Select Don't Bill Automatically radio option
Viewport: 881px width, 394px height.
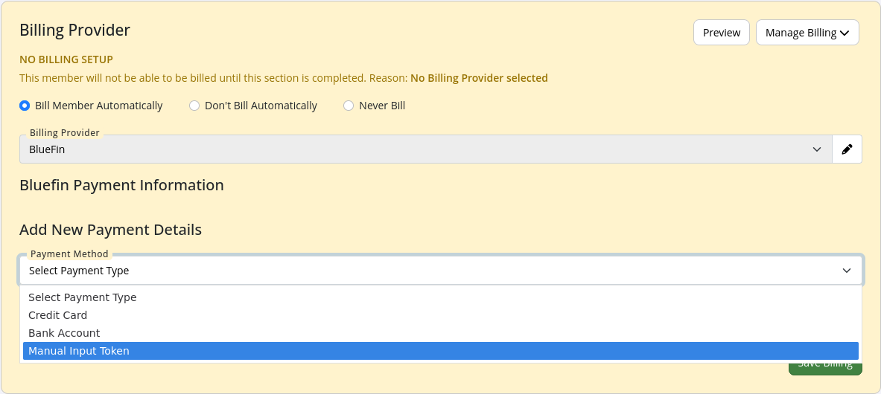194,106
